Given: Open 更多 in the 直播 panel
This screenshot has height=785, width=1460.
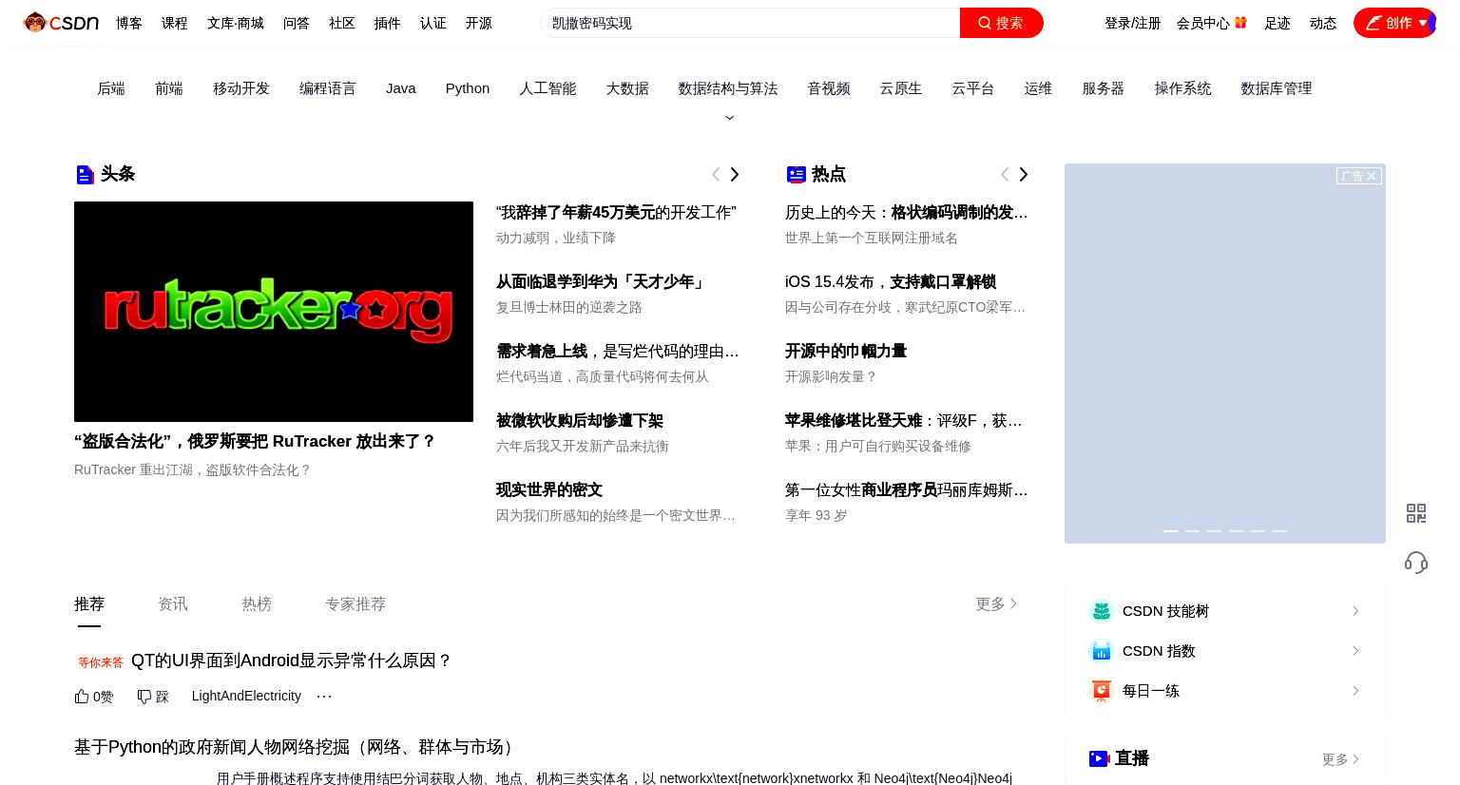Looking at the screenshot, I should click(1340, 759).
